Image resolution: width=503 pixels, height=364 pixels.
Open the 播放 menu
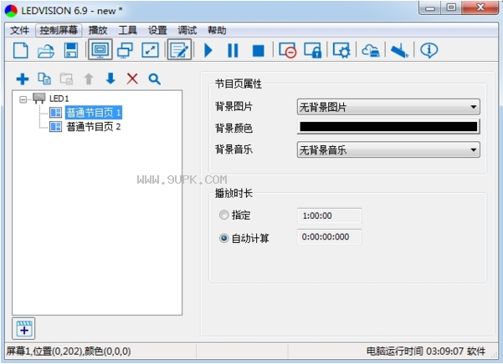tap(98, 30)
